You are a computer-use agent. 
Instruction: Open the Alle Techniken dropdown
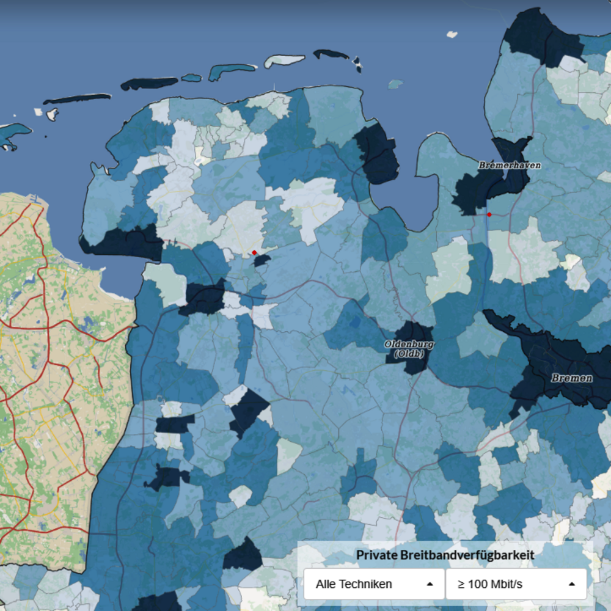point(374,584)
